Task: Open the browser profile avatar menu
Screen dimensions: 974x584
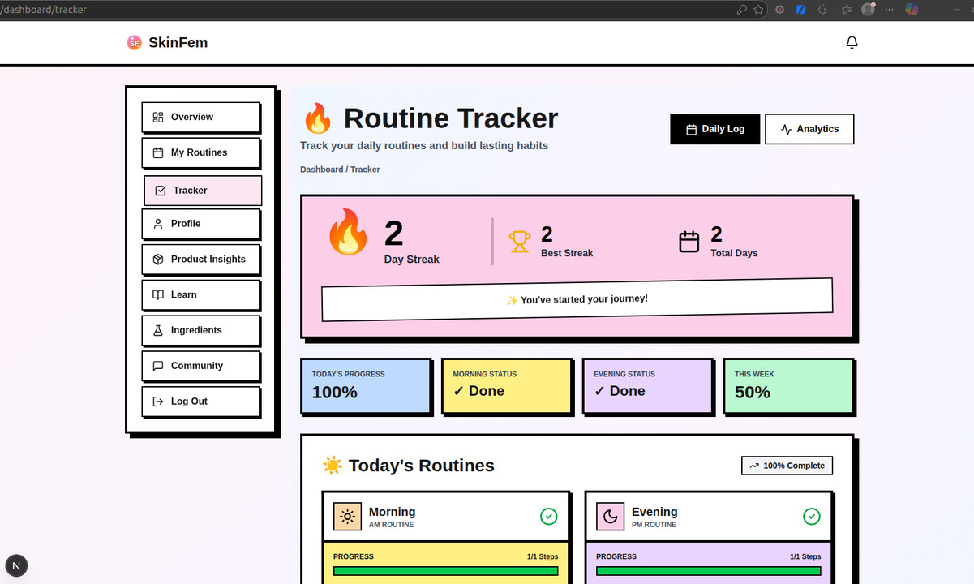Action: pyautogui.click(x=867, y=10)
